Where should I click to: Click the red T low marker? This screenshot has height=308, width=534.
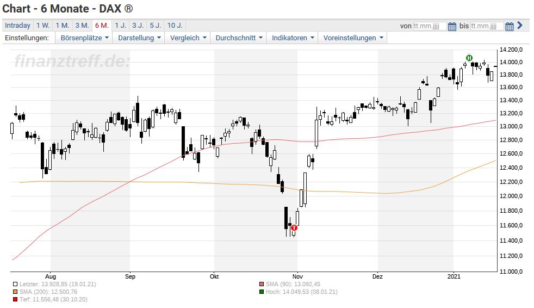(x=294, y=227)
